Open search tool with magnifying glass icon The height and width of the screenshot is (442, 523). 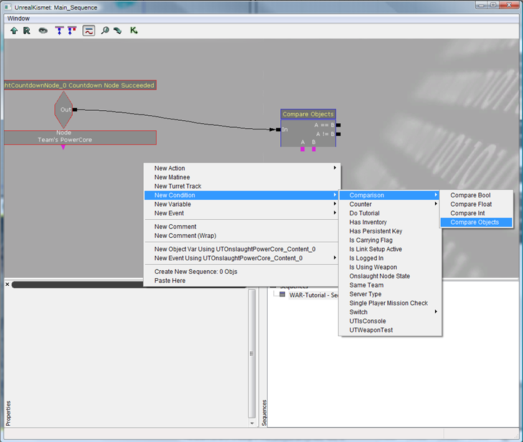pyautogui.click(x=105, y=31)
